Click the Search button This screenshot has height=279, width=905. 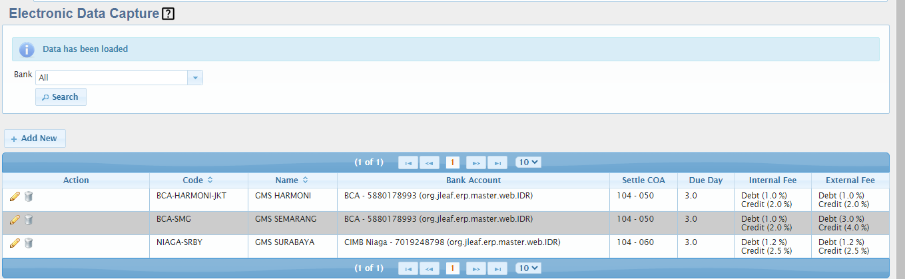(x=61, y=97)
